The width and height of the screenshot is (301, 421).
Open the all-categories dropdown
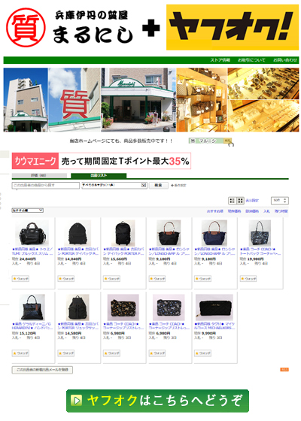click(x=114, y=185)
